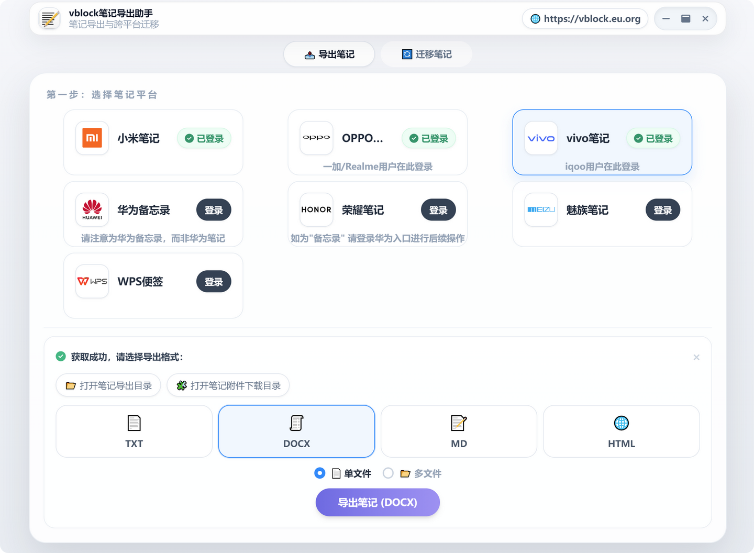
Task: Open the notes export directory
Action: pyautogui.click(x=108, y=386)
